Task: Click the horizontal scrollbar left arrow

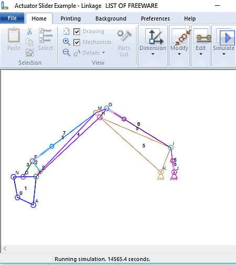Action: click(x=5, y=248)
